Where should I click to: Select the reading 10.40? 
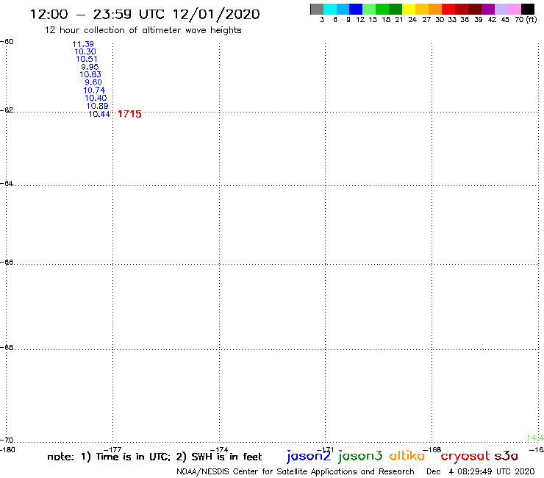[96, 98]
